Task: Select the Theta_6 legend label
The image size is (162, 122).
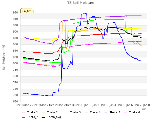Action: [134, 112]
